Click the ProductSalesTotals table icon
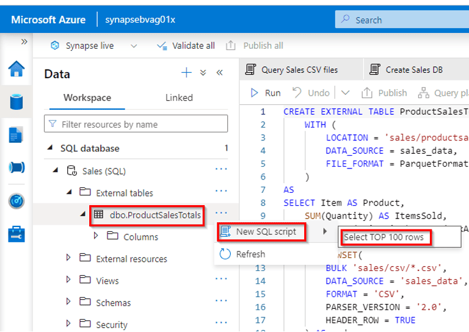The width and height of the screenshot is (469, 332). click(x=99, y=214)
